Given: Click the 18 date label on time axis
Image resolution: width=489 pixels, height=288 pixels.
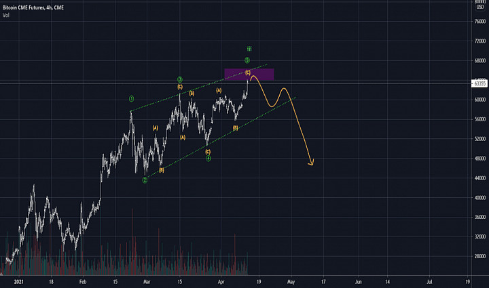Looking at the screenshot, I should [x=51, y=282].
